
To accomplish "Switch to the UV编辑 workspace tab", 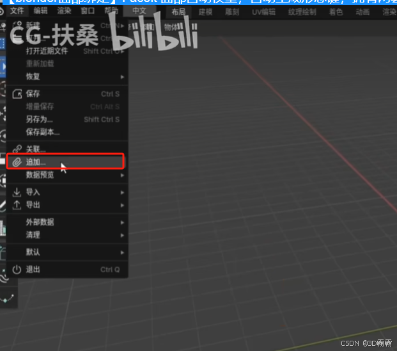I will 263,12.
